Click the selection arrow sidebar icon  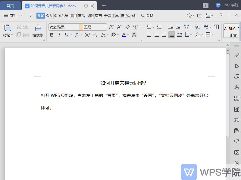(x=237, y=66)
